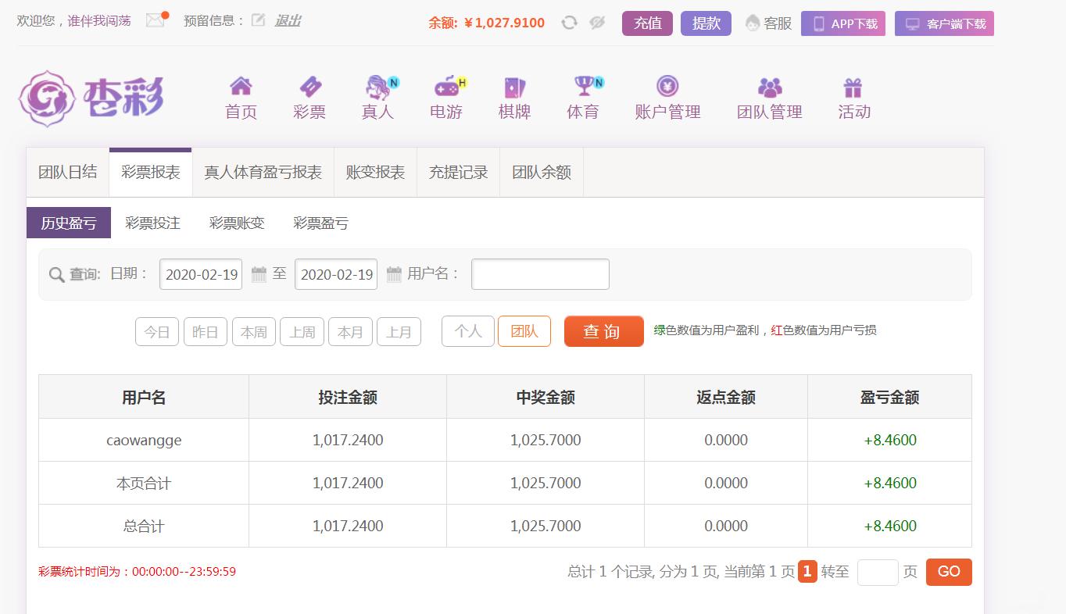The height and width of the screenshot is (614, 1066).
Task: Open the 体育 trophy icon
Action: [583, 87]
